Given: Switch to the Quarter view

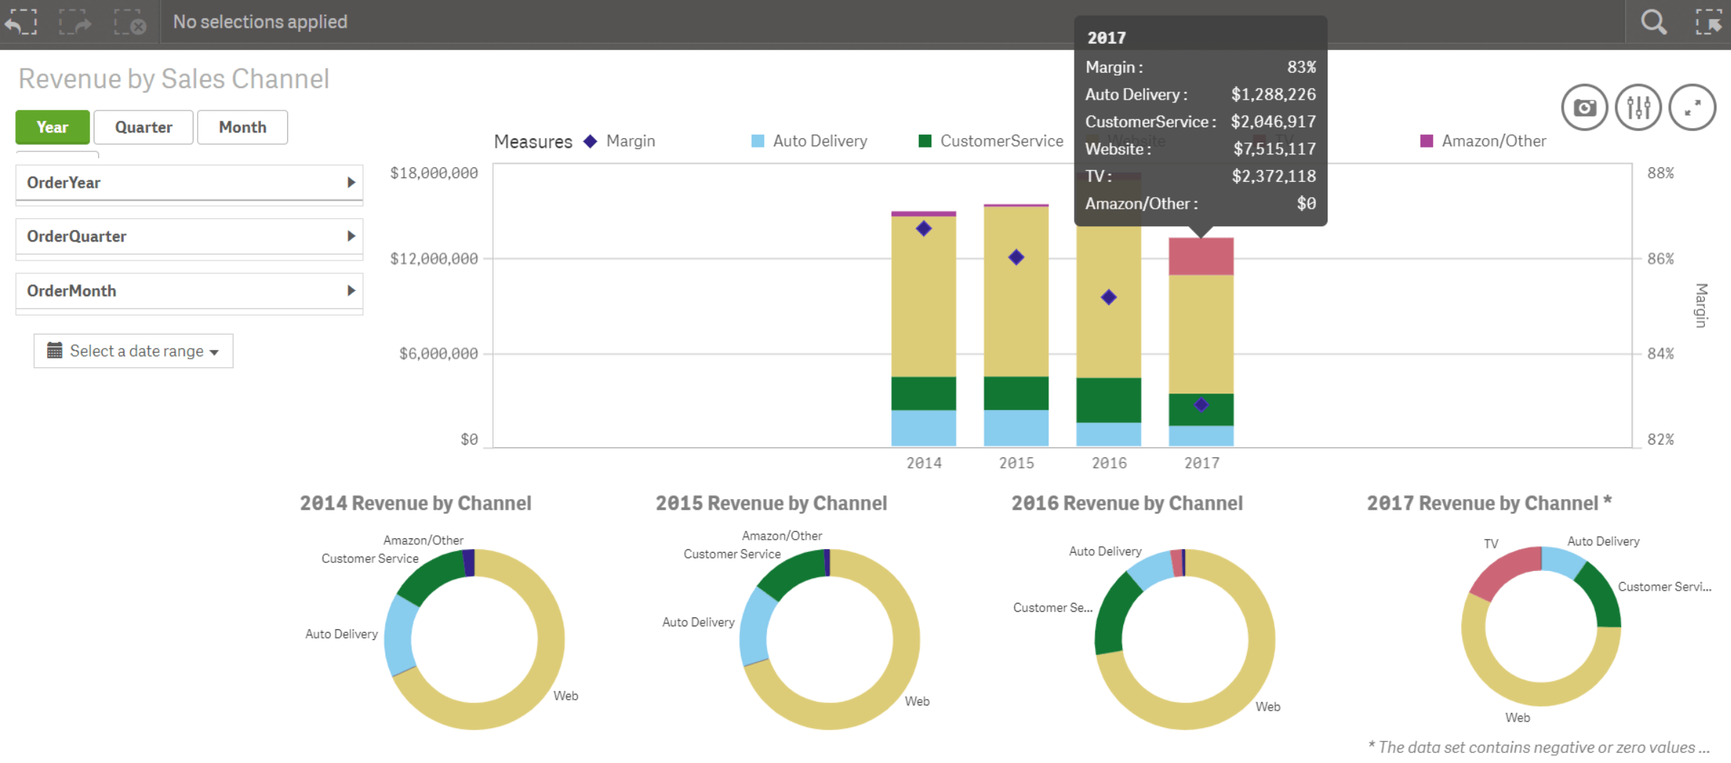Looking at the screenshot, I should tap(142, 127).
